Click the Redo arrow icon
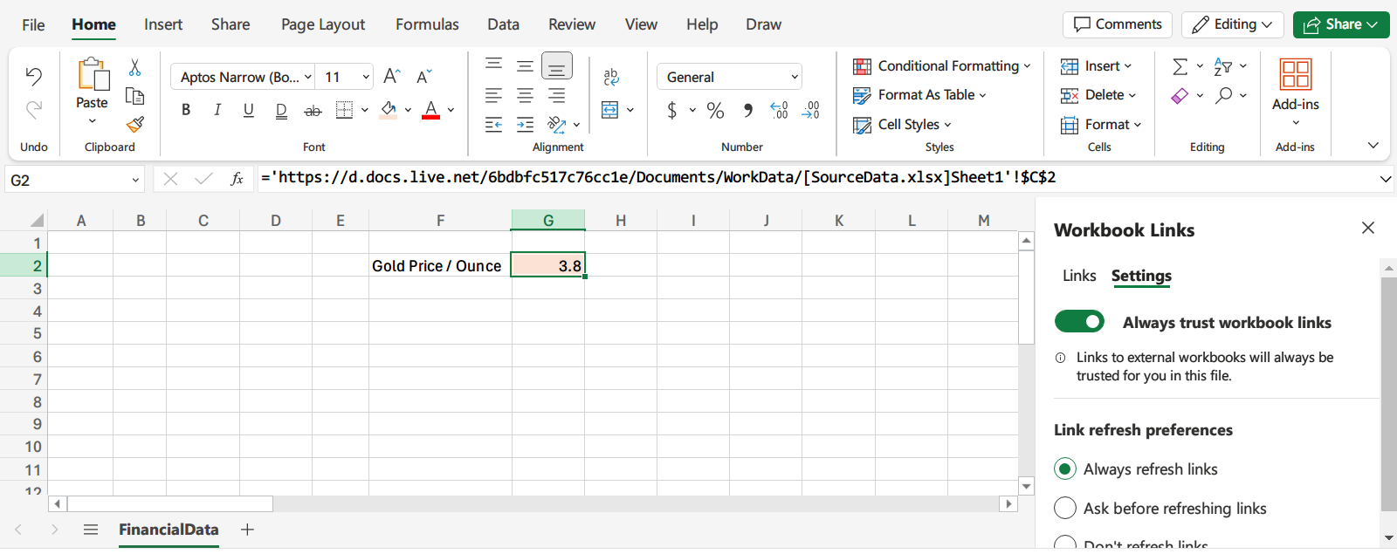Image resolution: width=1397 pixels, height=554 pixels. coord(34,110)
